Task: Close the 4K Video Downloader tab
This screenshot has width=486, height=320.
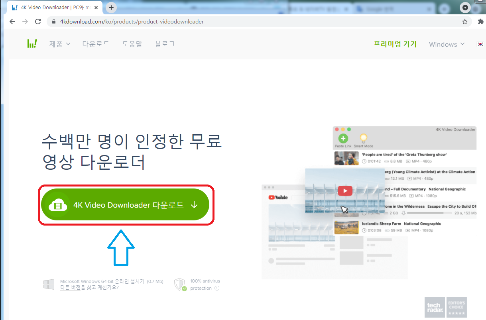Action: (96, 8)
